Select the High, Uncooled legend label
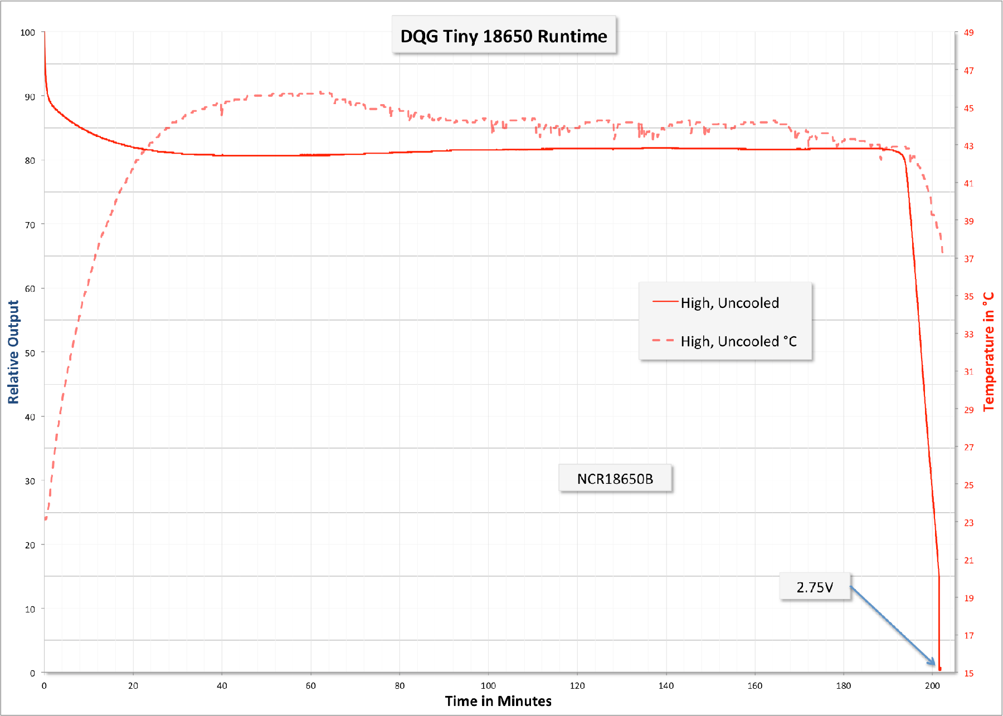Image resolution: width=1003 pixels, height=716 pixels. click(x=729, y=303)
